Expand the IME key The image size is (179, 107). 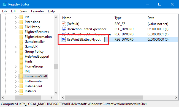coord(16,72)
